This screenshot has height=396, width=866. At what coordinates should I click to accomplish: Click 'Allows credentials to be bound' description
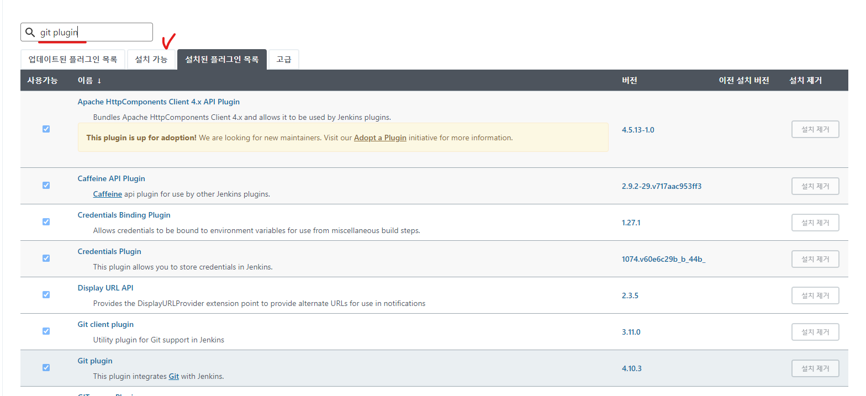click(x=257, y=230)
